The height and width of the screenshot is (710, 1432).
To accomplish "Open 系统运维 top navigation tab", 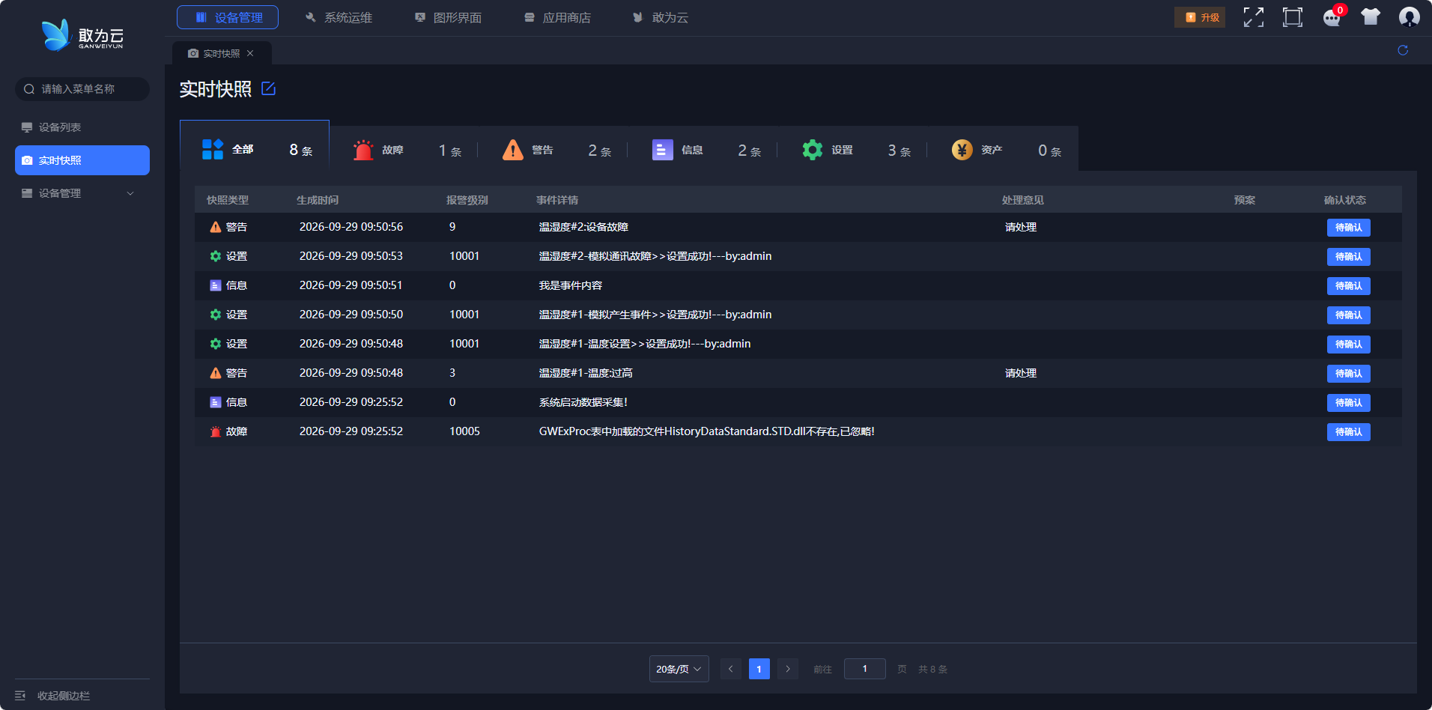I will tap(339, 17).
